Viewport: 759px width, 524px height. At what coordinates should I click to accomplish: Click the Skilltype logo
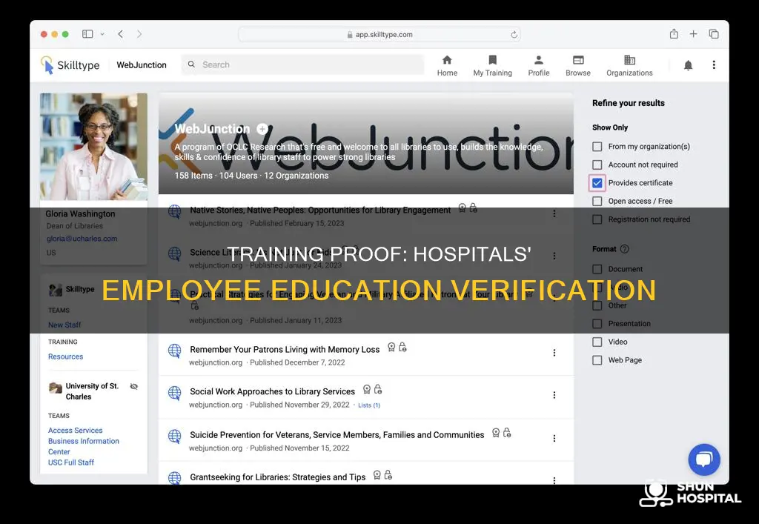tap(70, 64)
